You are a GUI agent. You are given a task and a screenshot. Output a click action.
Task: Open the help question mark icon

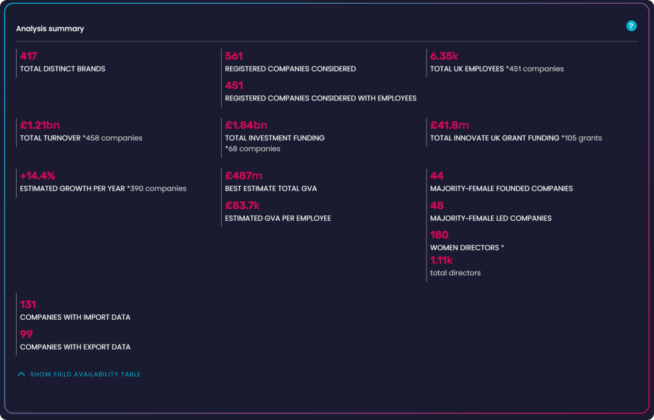[x=631, y=26]
